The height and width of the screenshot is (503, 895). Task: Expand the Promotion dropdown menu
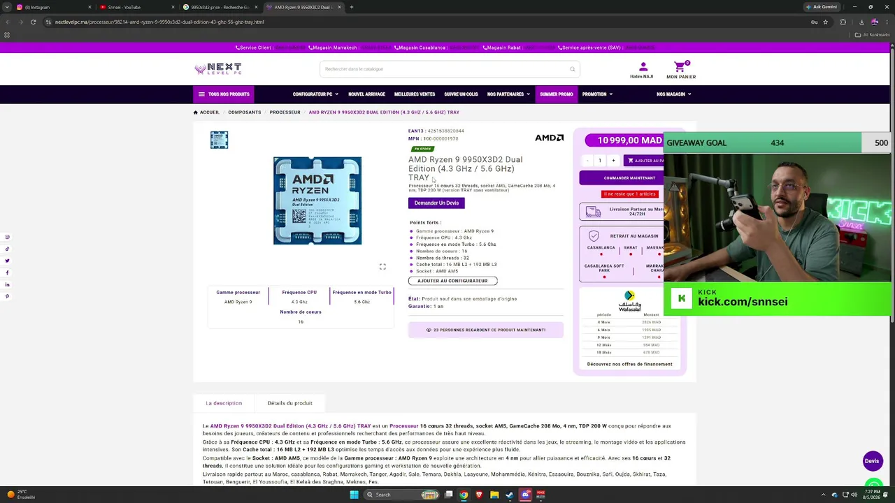click(x=597, y=94)
